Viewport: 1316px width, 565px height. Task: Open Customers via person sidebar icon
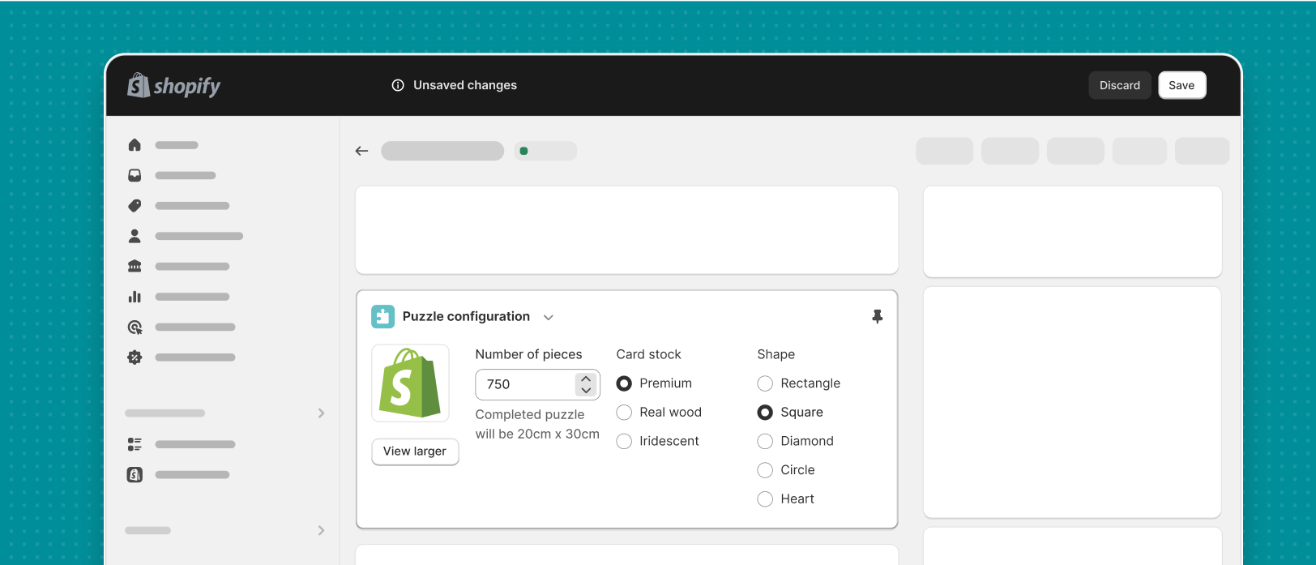point(135,236)
